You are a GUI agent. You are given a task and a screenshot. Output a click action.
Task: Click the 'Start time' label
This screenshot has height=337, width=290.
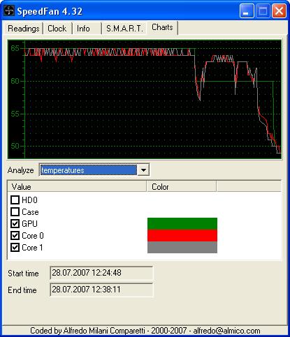(23, 274)
